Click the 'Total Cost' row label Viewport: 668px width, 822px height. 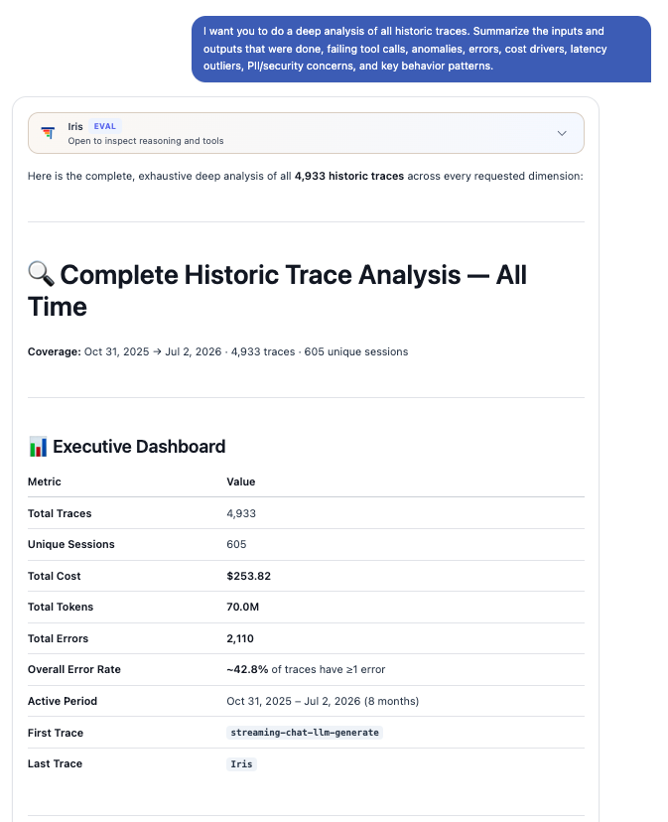[x=54, y=576]
